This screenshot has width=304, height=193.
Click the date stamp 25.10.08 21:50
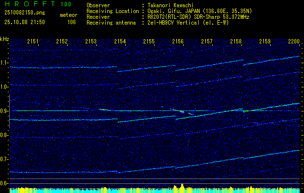25,22
